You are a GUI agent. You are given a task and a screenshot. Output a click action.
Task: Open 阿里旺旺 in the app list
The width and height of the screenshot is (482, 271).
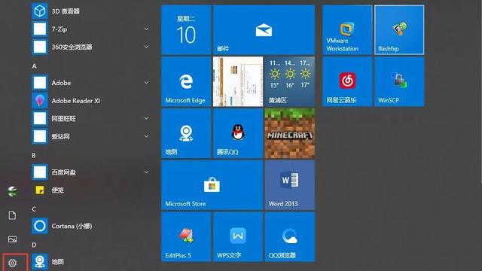pos(91,119)
